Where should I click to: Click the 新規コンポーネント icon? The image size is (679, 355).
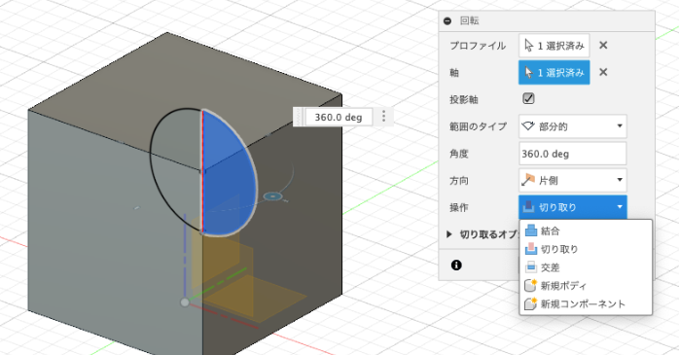point(531,303)
